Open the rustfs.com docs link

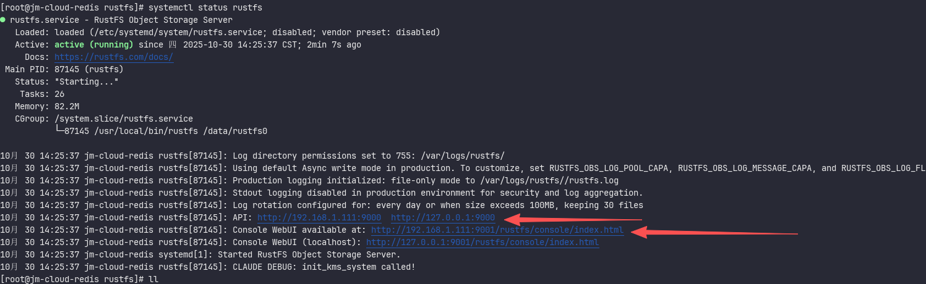point(114,57)
